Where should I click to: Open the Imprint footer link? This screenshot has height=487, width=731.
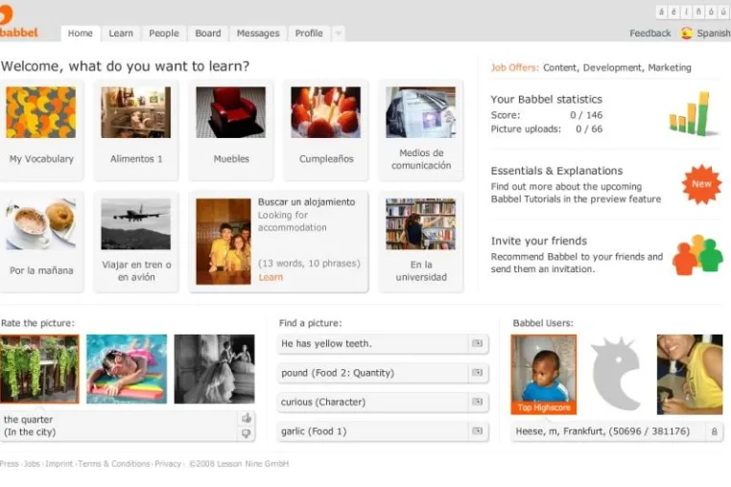(59, 464)
